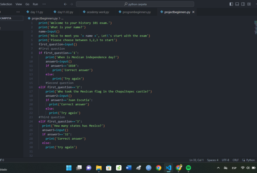Image resolution: width=257 pixels, height=173 pixels.
Task: Open the second Chrome profile taskbar icon
Action: pos(179,168)
